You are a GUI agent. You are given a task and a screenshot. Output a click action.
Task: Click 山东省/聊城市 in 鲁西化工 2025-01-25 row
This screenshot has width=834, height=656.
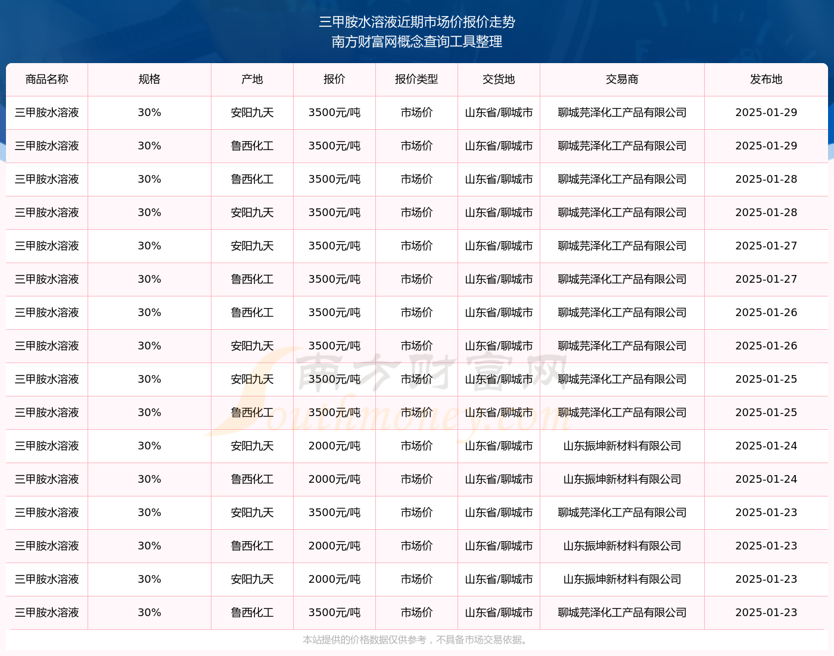[x=499, y=413]
